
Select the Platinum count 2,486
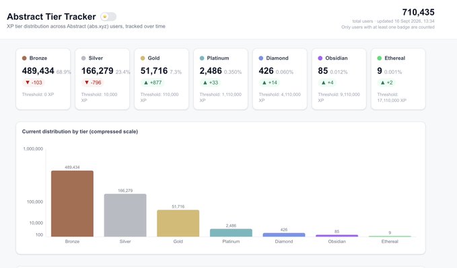point(211,71)
